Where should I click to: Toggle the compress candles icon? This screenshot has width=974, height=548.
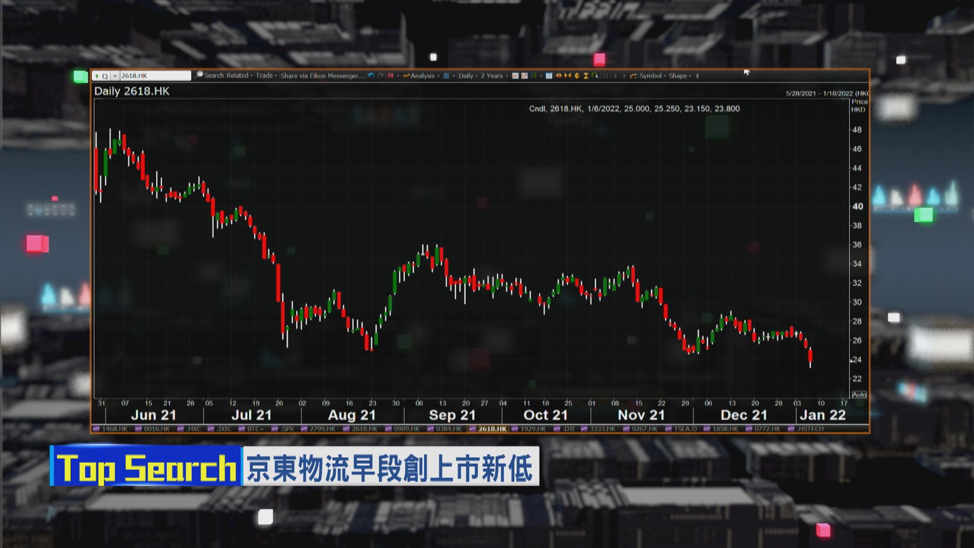pos(567,76)
